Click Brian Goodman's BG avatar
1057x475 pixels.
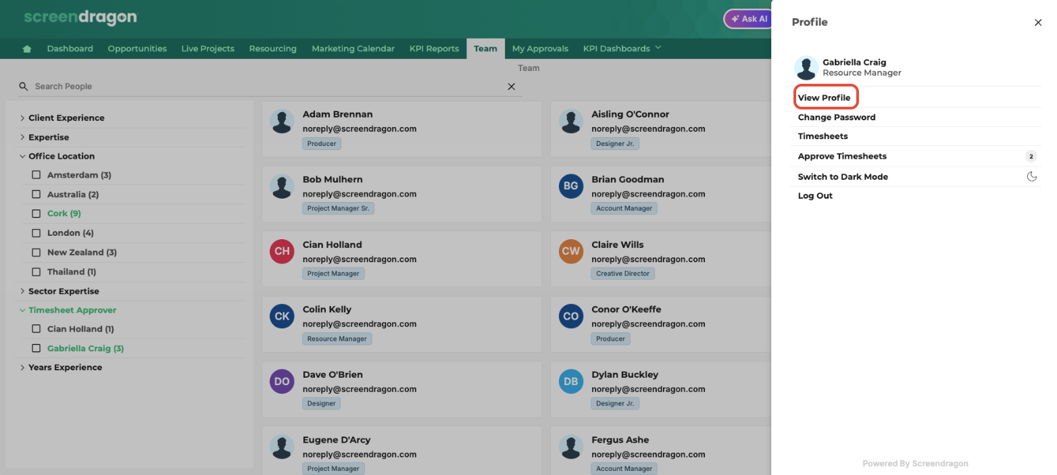pyautogui.click(x=571, y=186)
